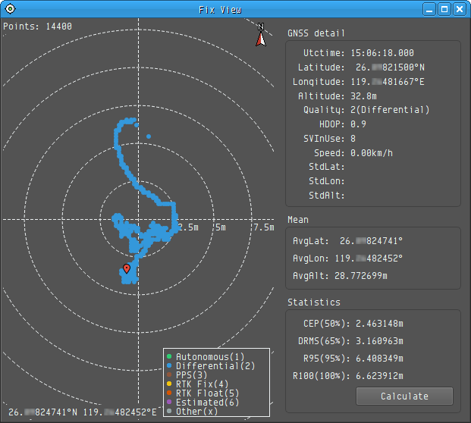Click the Fix View window icon
The width and height of the screenshot is (471, 423).
[10, 9]
